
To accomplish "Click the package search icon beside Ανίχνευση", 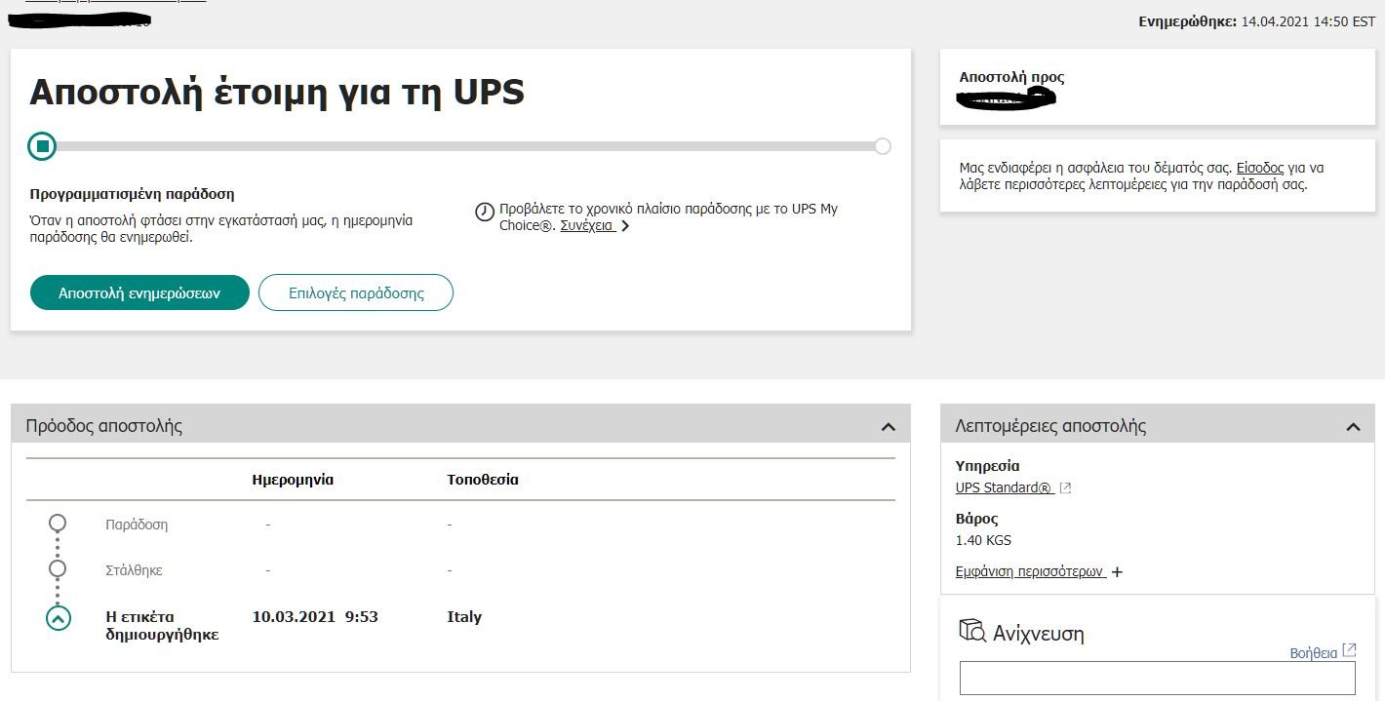I will coord(972,630).
